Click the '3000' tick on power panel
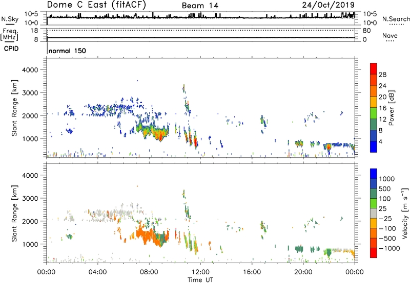The height and width of the screenshot is (283, 410). point(30,93)
